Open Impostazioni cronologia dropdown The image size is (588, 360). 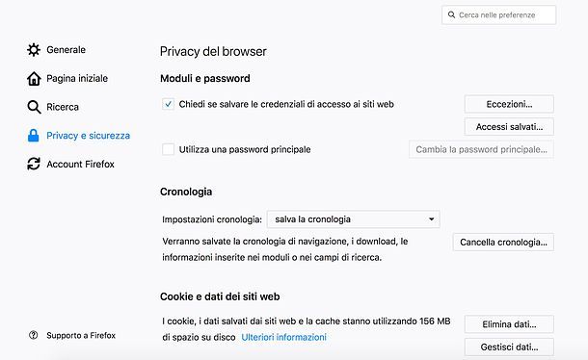point(353,219)
